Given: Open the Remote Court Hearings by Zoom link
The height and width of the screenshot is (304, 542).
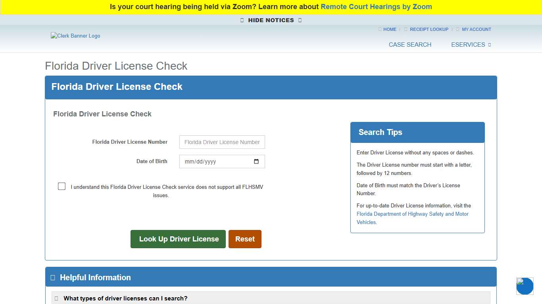Looking at the screenshot, I should pos(376,7).
